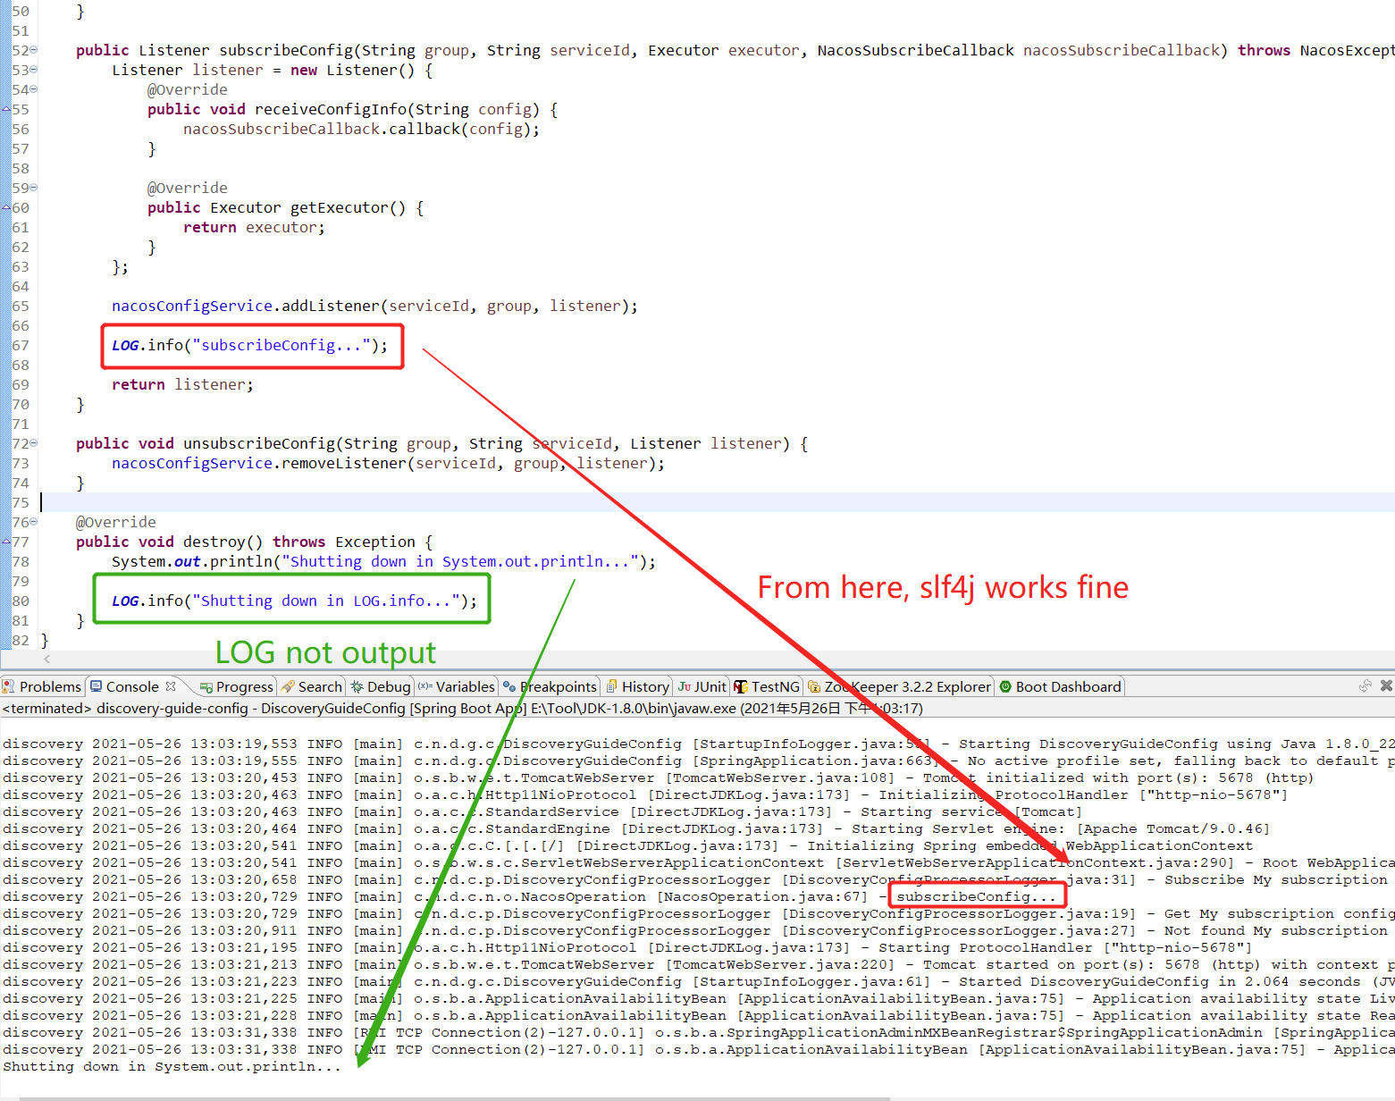Click the override marker at line 55
Image resolution: width=1395 pixels, height=1101 pixels.
(x=6, y=109)
